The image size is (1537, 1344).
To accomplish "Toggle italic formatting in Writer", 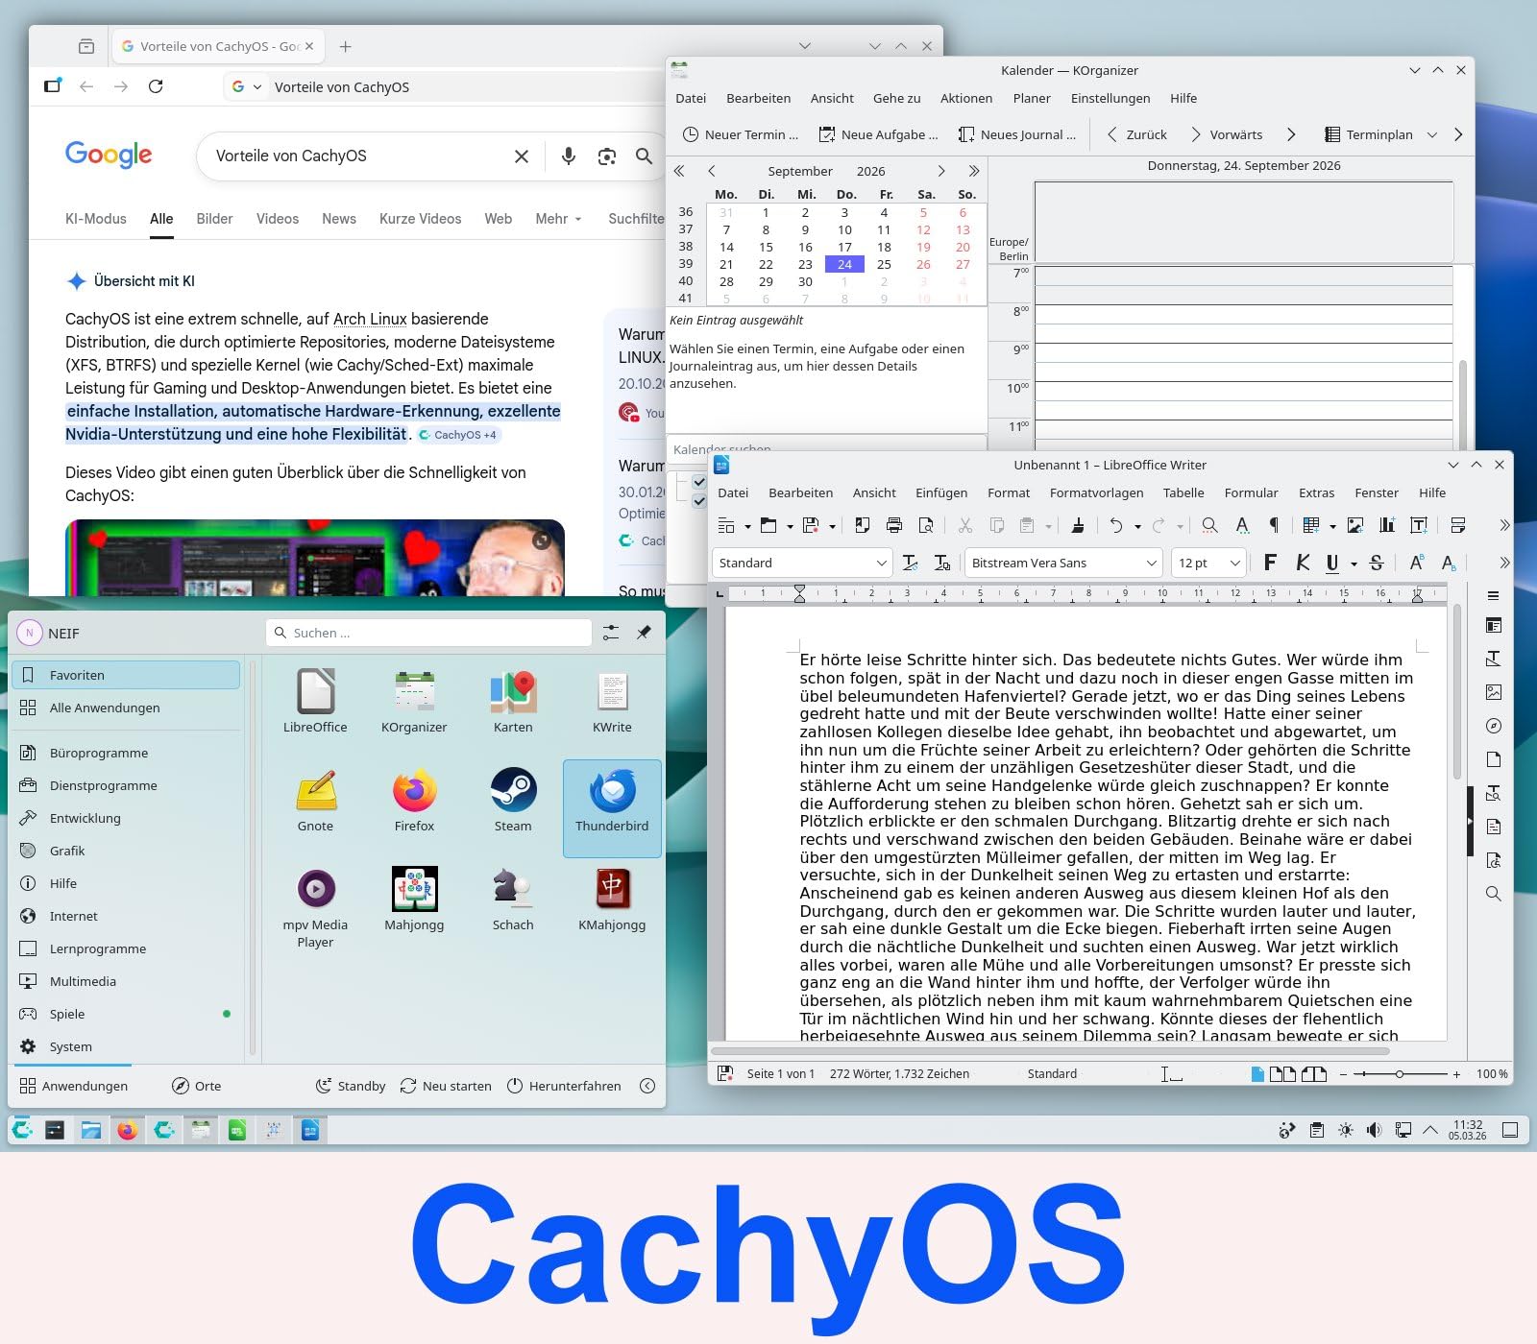I will coord(1303,563).
